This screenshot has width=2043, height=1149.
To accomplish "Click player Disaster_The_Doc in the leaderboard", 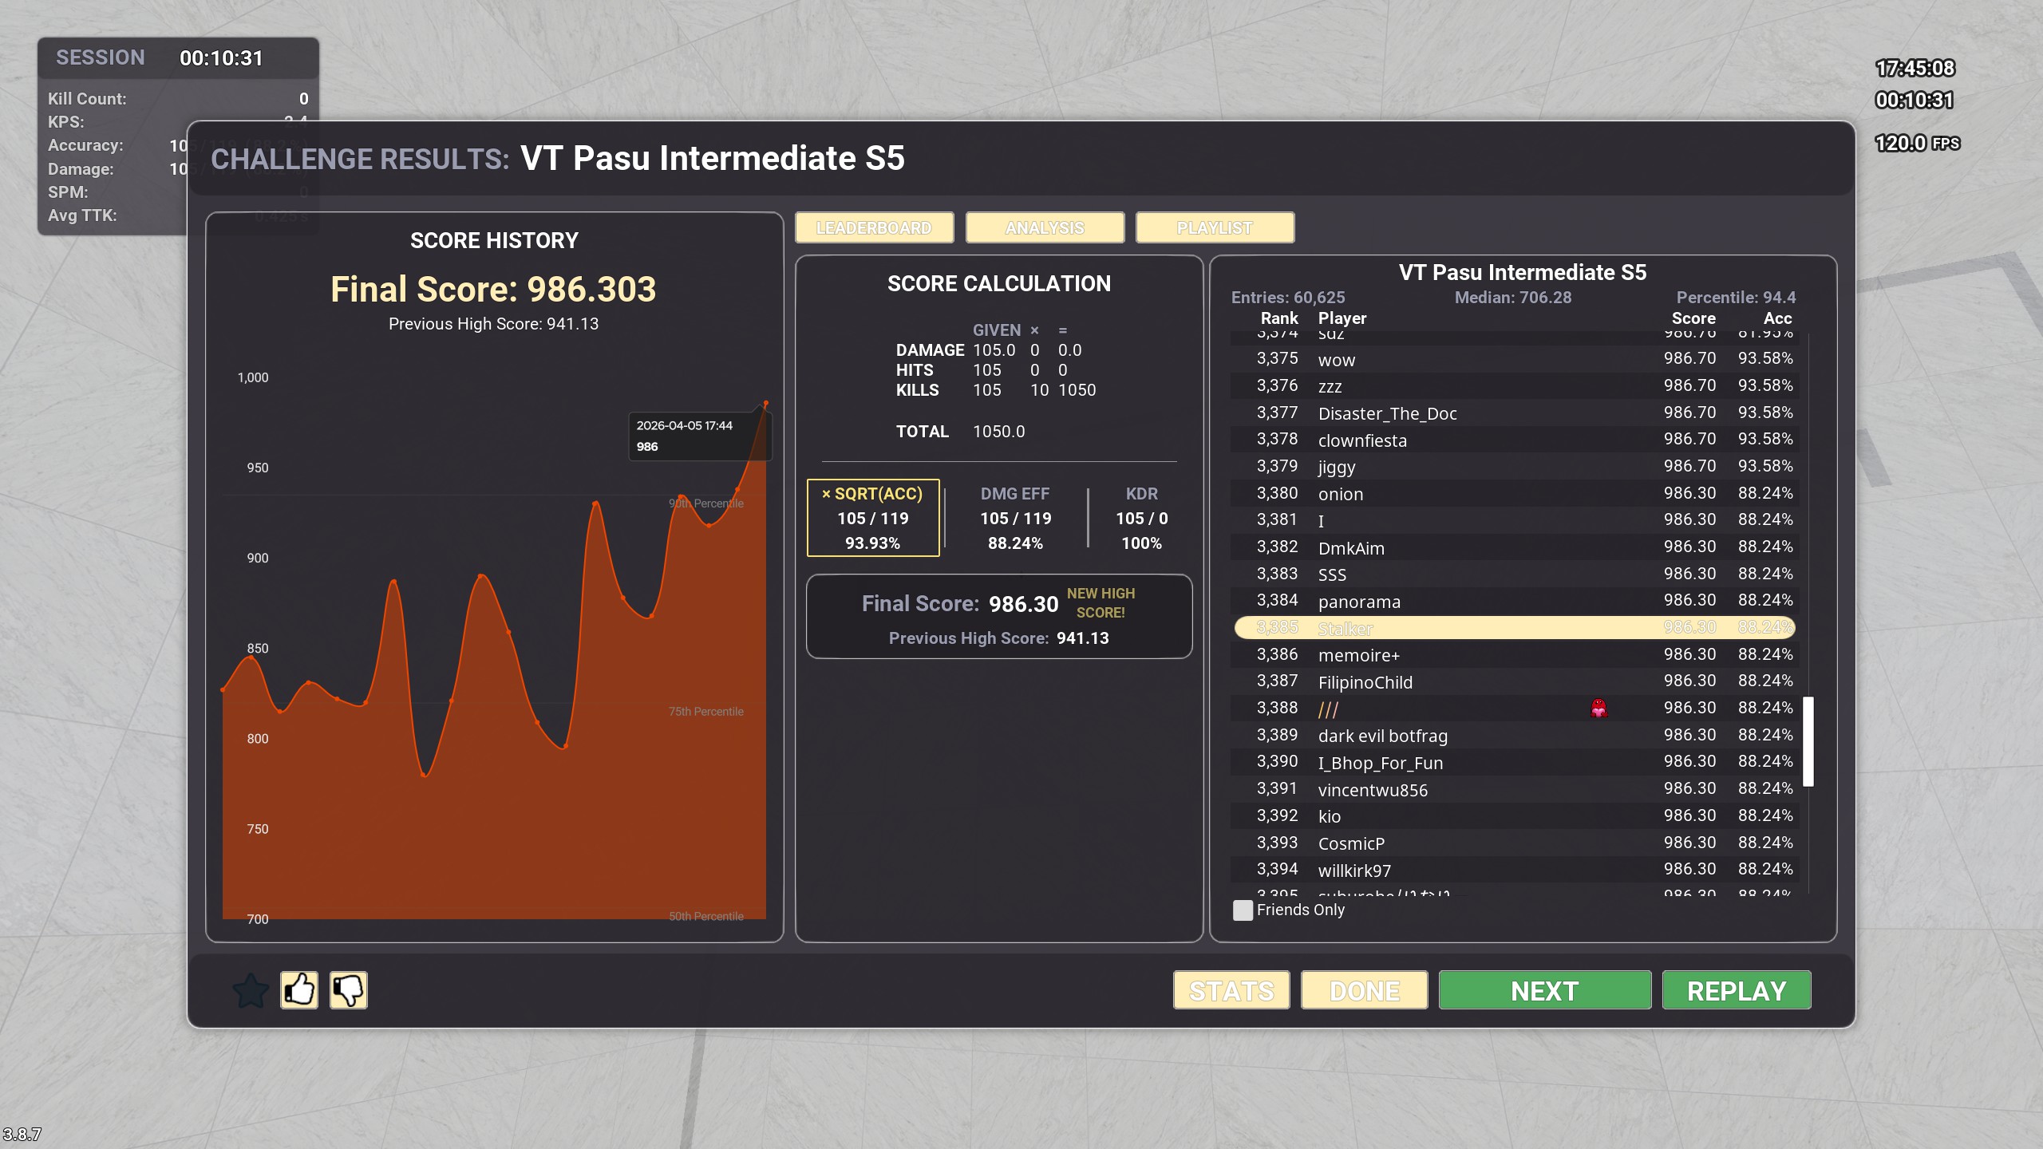I will click(x=1387, y=413).
